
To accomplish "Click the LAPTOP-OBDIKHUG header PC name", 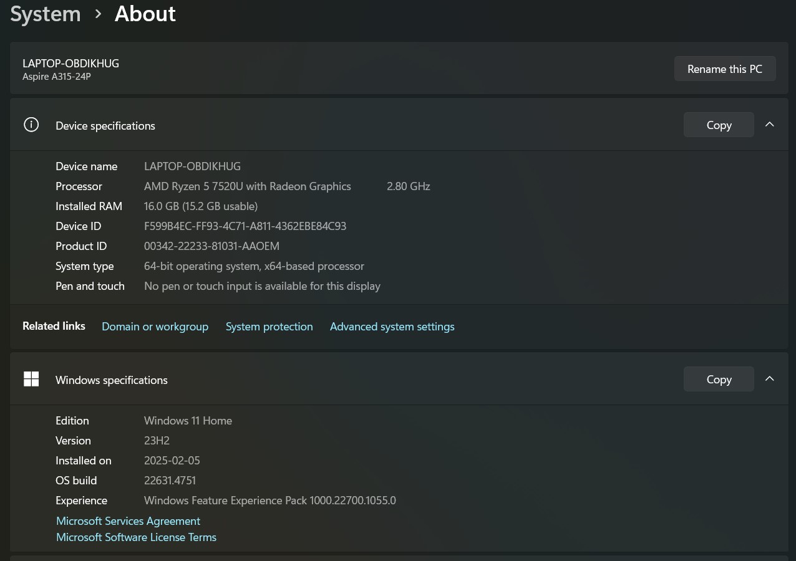I will click(x=70, y=63).
